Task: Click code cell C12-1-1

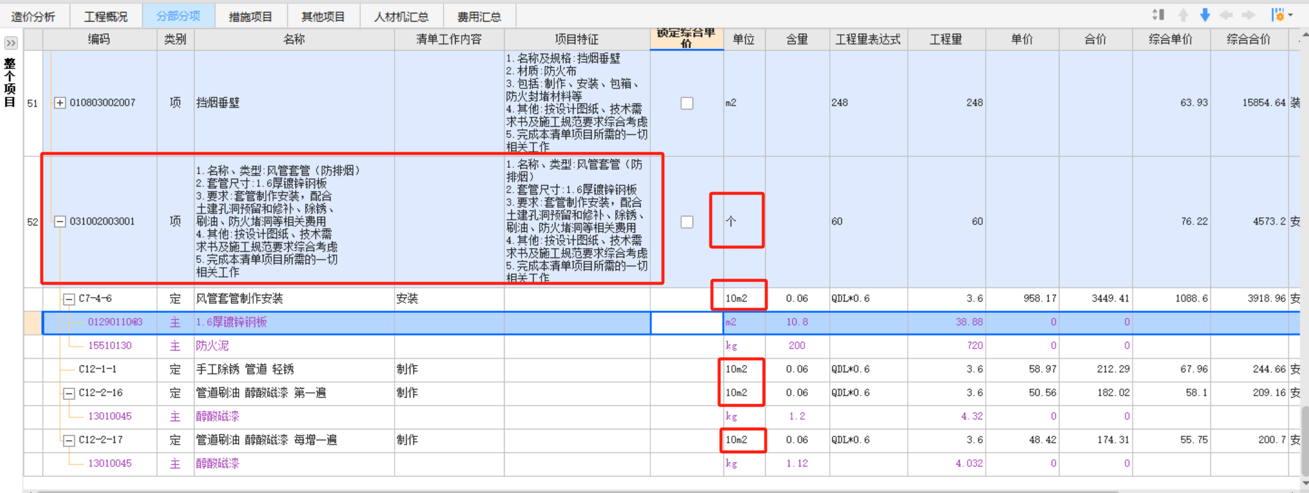Action: (100, 370)
